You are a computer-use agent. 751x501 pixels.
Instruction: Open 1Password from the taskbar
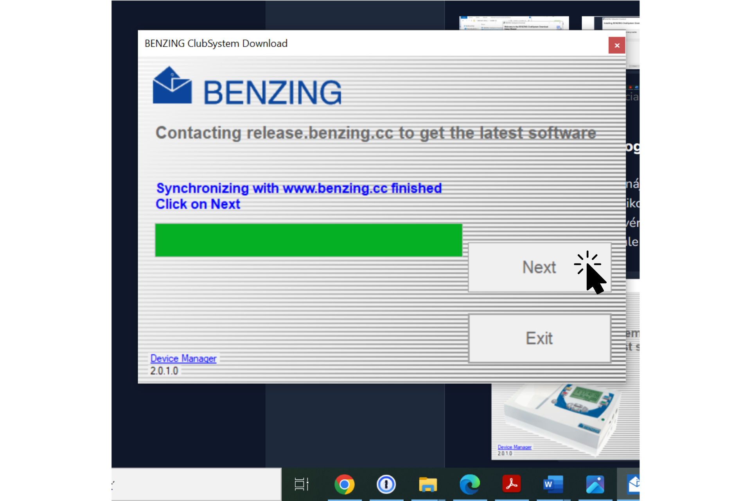(386, 485)
